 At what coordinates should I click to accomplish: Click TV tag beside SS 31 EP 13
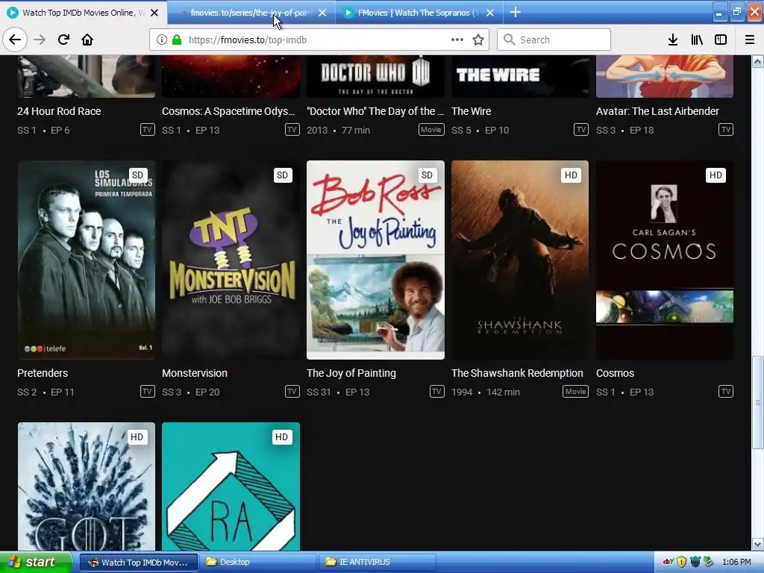436,391
